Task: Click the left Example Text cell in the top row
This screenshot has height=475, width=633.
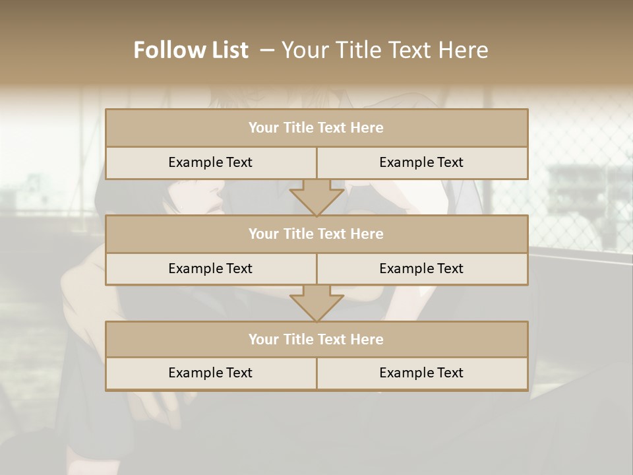Action: pos(211,163)
